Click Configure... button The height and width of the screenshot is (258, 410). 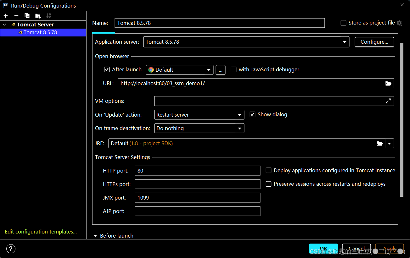374,42
